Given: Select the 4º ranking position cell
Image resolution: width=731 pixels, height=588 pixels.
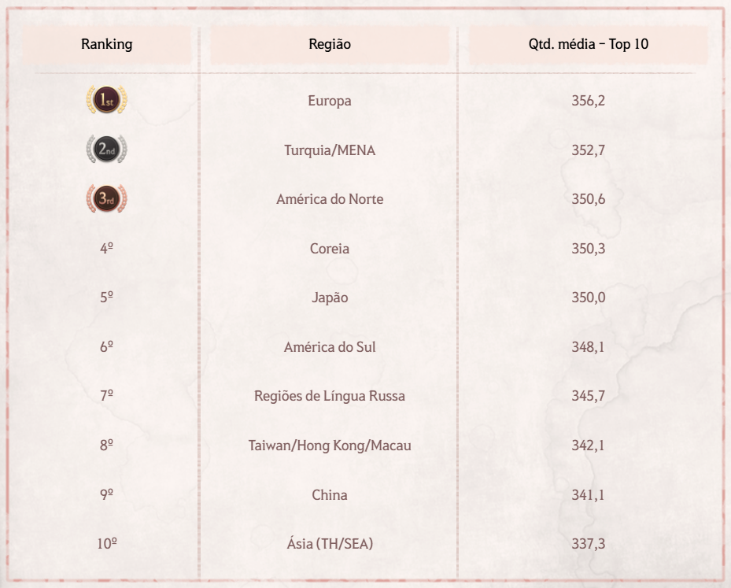Looking at the screenshot, I should (x=107, y=249).
